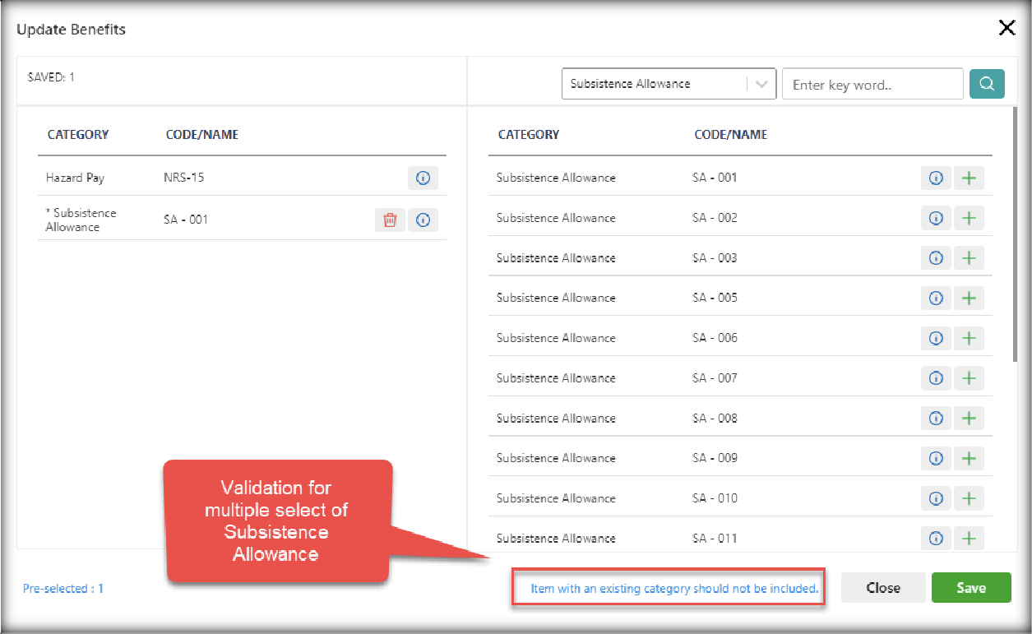Image resolution: width=1032 pixels, height=634 pixels.
Task: Click the search magnifier button
Action: tap(987, 84)
